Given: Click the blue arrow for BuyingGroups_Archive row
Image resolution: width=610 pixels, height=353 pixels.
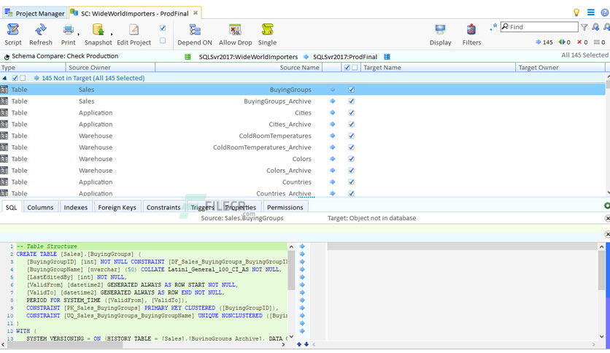Looking at the screenshot, I should tap(332, 101).
